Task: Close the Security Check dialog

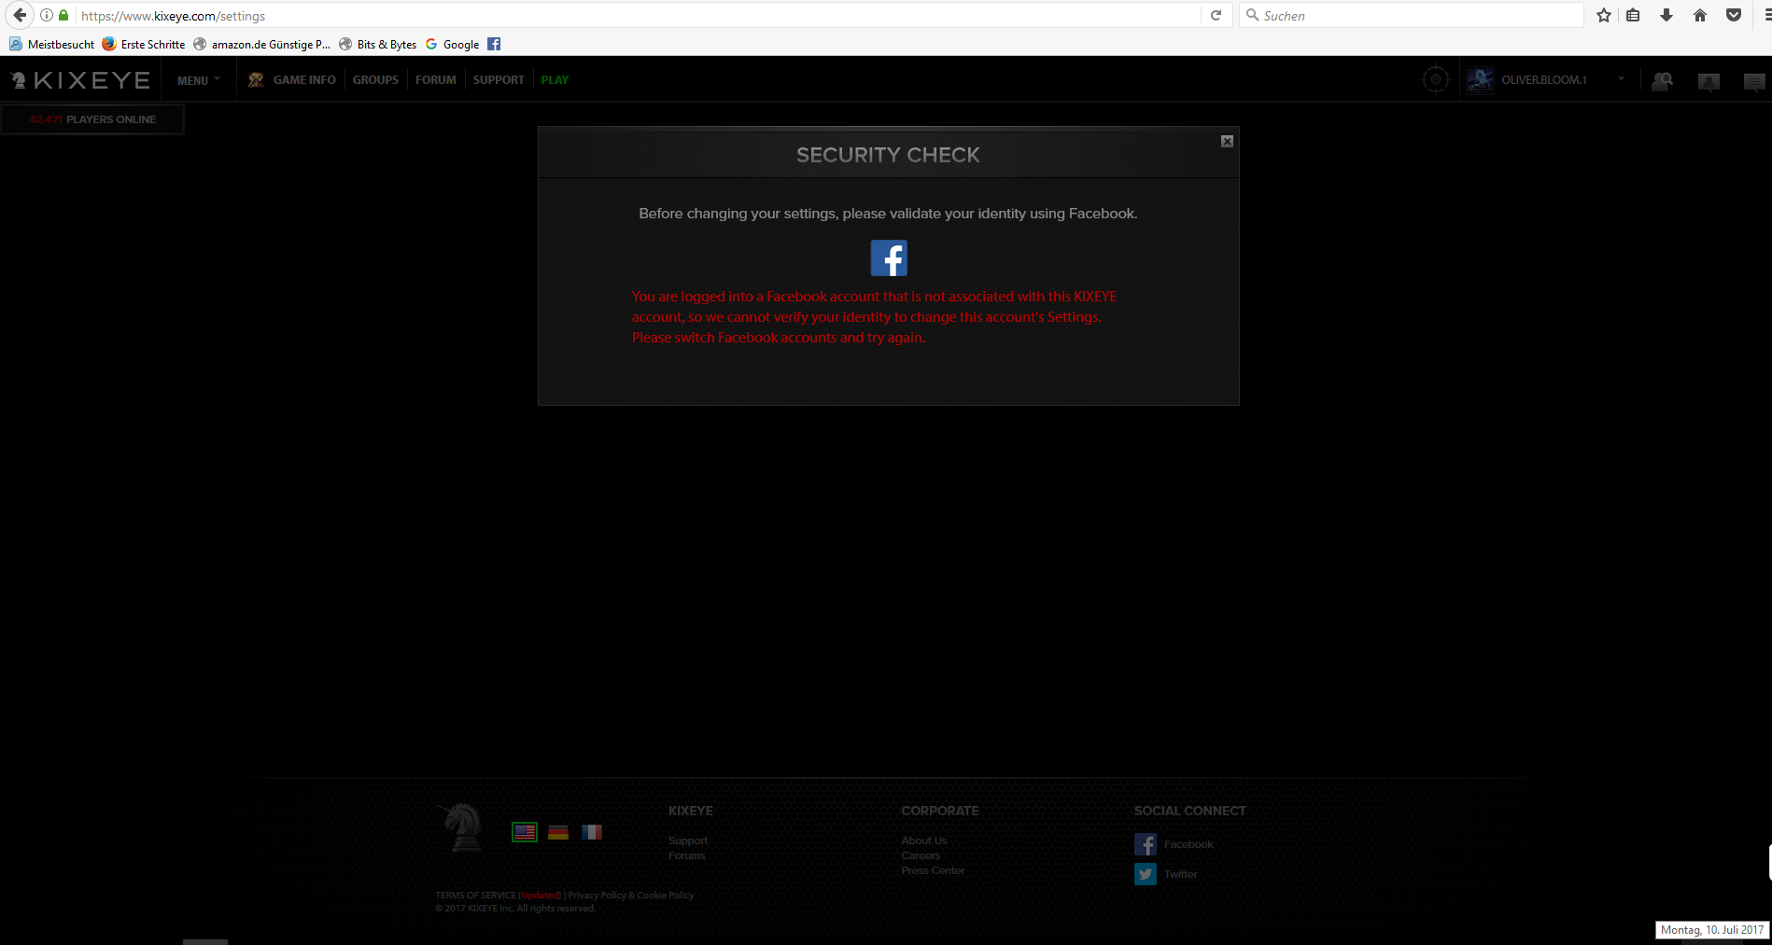Action: (x=1227, y=141)
